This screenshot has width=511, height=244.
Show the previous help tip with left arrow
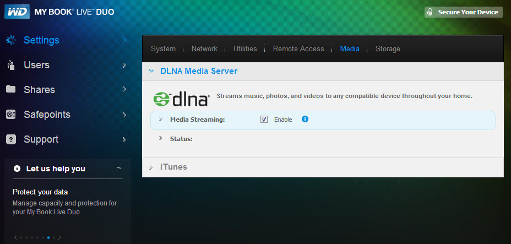click(x=15, y=237)
